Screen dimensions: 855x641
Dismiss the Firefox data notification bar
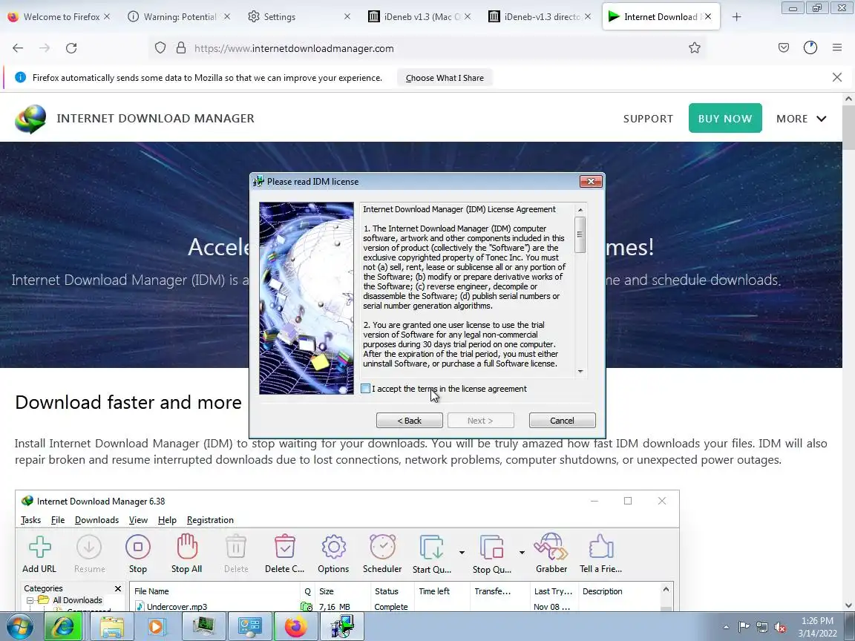[837, 77]
